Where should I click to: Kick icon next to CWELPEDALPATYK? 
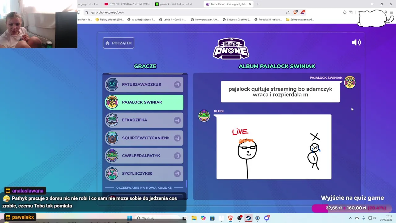point(177,156)
